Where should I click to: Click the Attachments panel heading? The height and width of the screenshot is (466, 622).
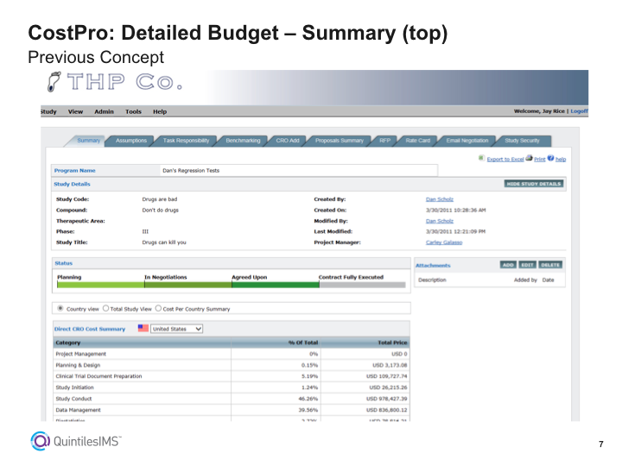[433, 266]
